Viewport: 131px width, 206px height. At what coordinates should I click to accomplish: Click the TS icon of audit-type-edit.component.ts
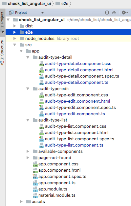(x=42, y=114)
